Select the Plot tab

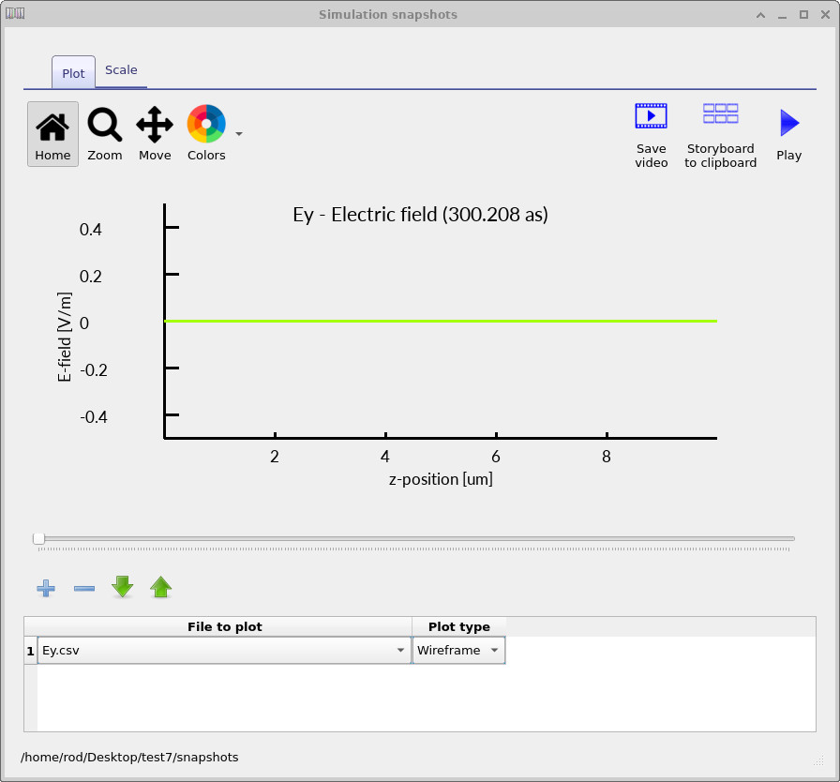(73, 73)
